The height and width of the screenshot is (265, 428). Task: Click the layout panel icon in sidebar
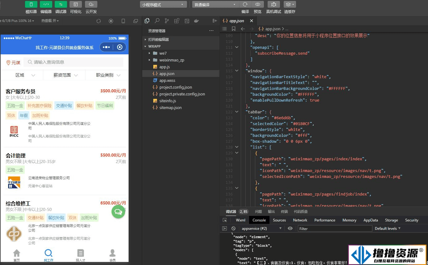(187, 21)
